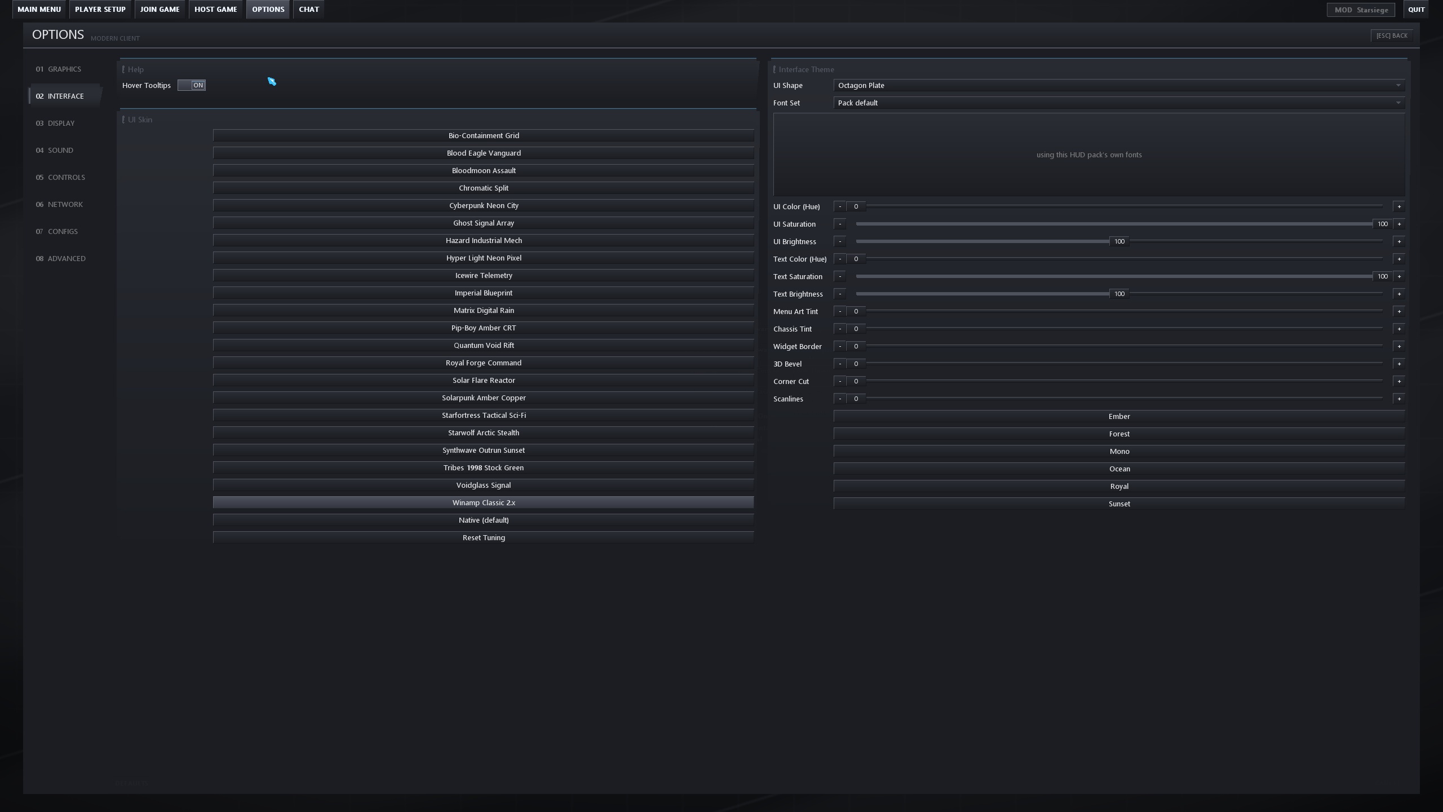Screen dimensions: 1443x812
Task: Click the font preview box
Action: [x=1089, y=155]
